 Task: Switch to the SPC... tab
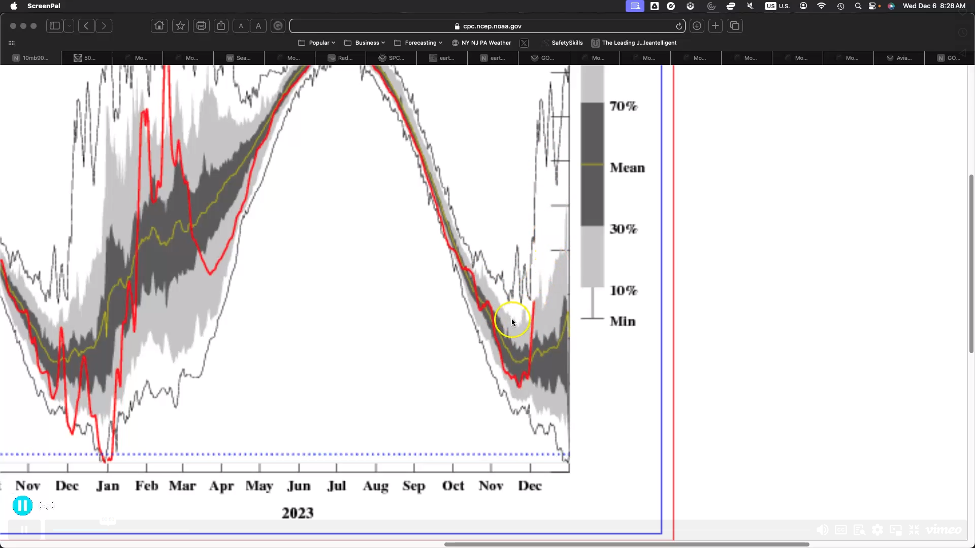[x=391, y=58]
